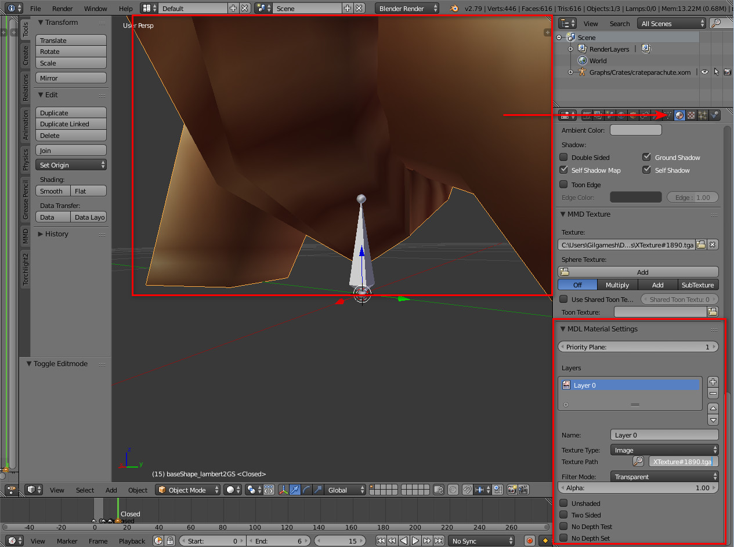Click the Alpha value slider
The image size is (734, 547).
point(638,488)
